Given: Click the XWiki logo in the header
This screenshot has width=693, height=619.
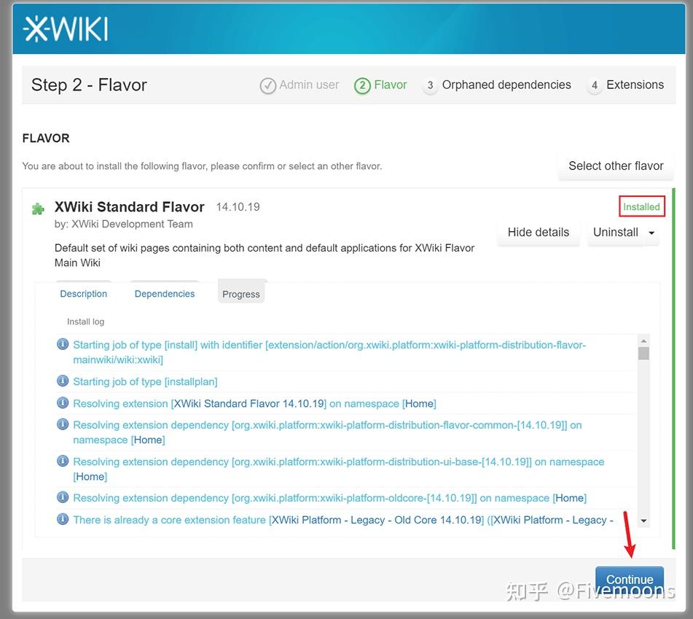Looking at the screenshot, I should click(65, 29).
